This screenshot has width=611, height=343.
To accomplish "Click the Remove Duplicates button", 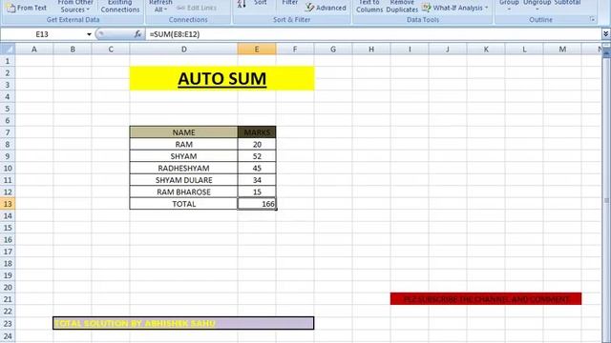I will (x=402, y=7).
